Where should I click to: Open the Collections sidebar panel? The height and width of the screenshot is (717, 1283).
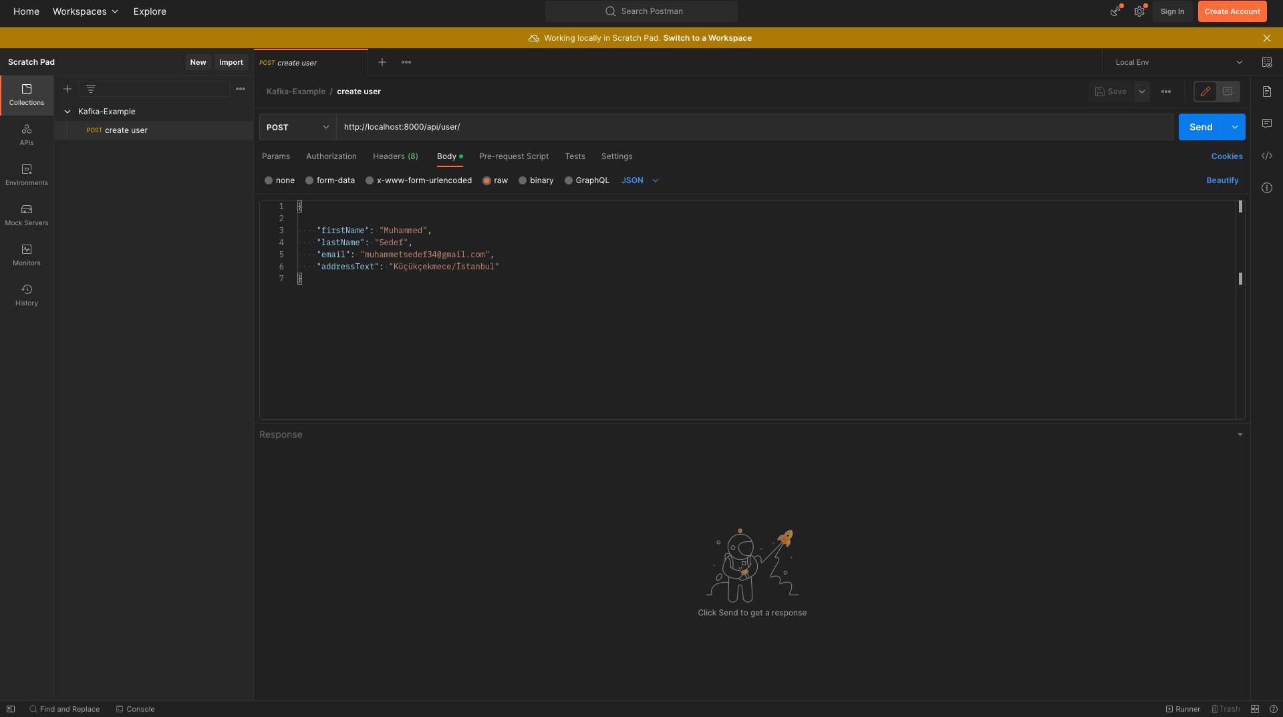click(27, 95)
